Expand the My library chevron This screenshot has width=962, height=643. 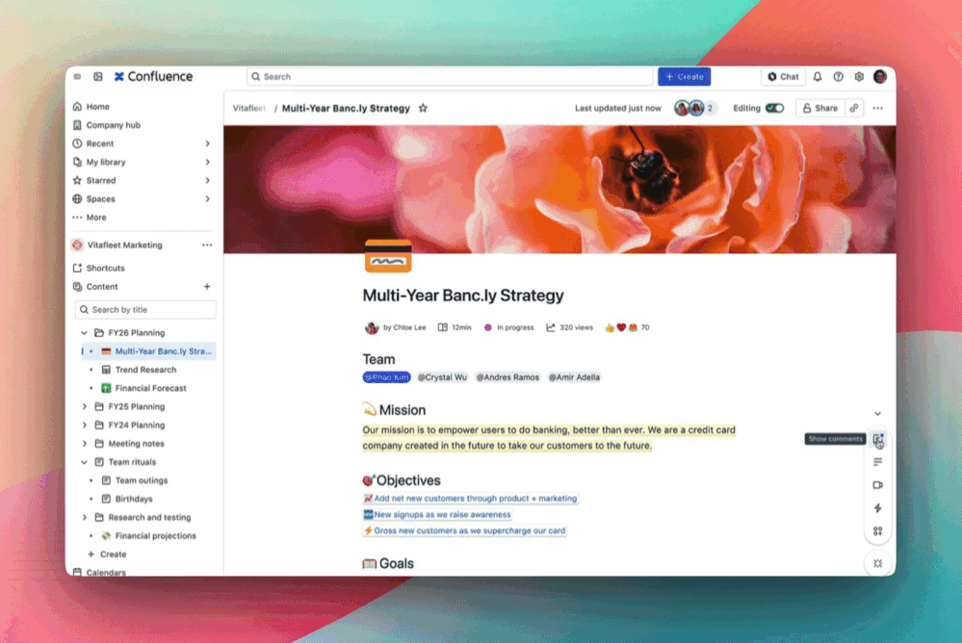tap(207, 162)
